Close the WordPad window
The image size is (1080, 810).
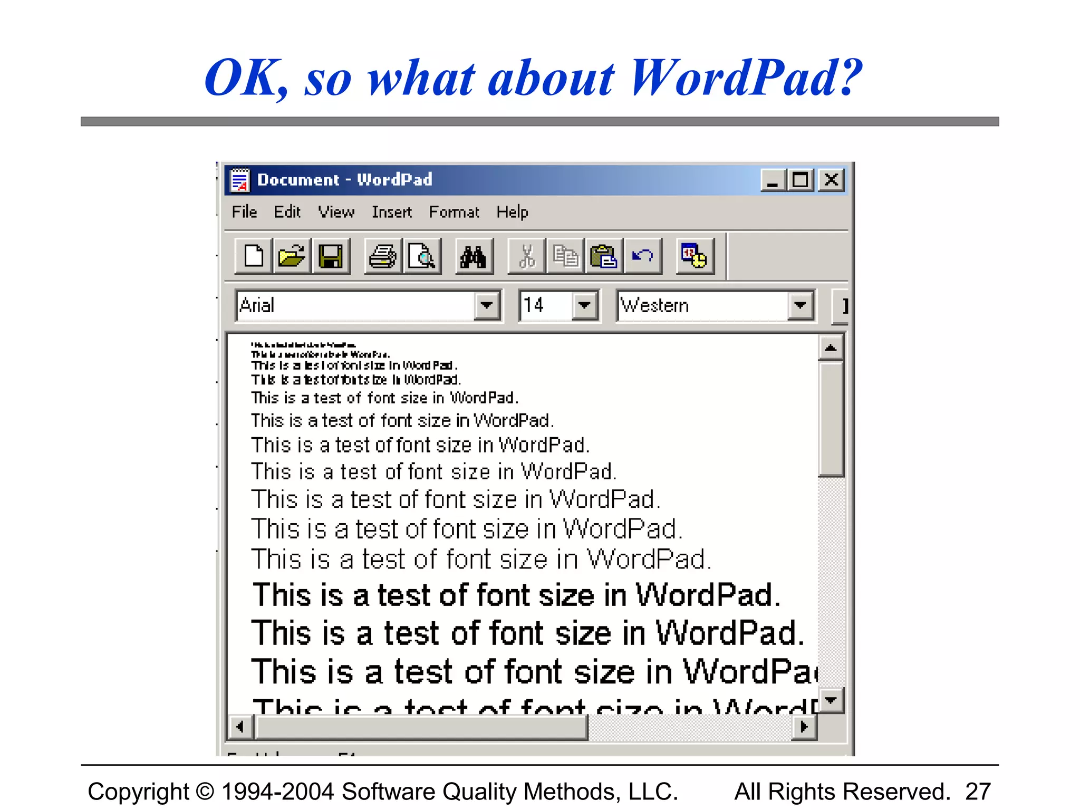pyautogui.click(x=832, y=180)
